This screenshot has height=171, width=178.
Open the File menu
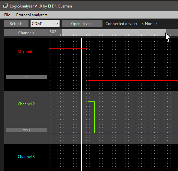[x=7, y=15]
